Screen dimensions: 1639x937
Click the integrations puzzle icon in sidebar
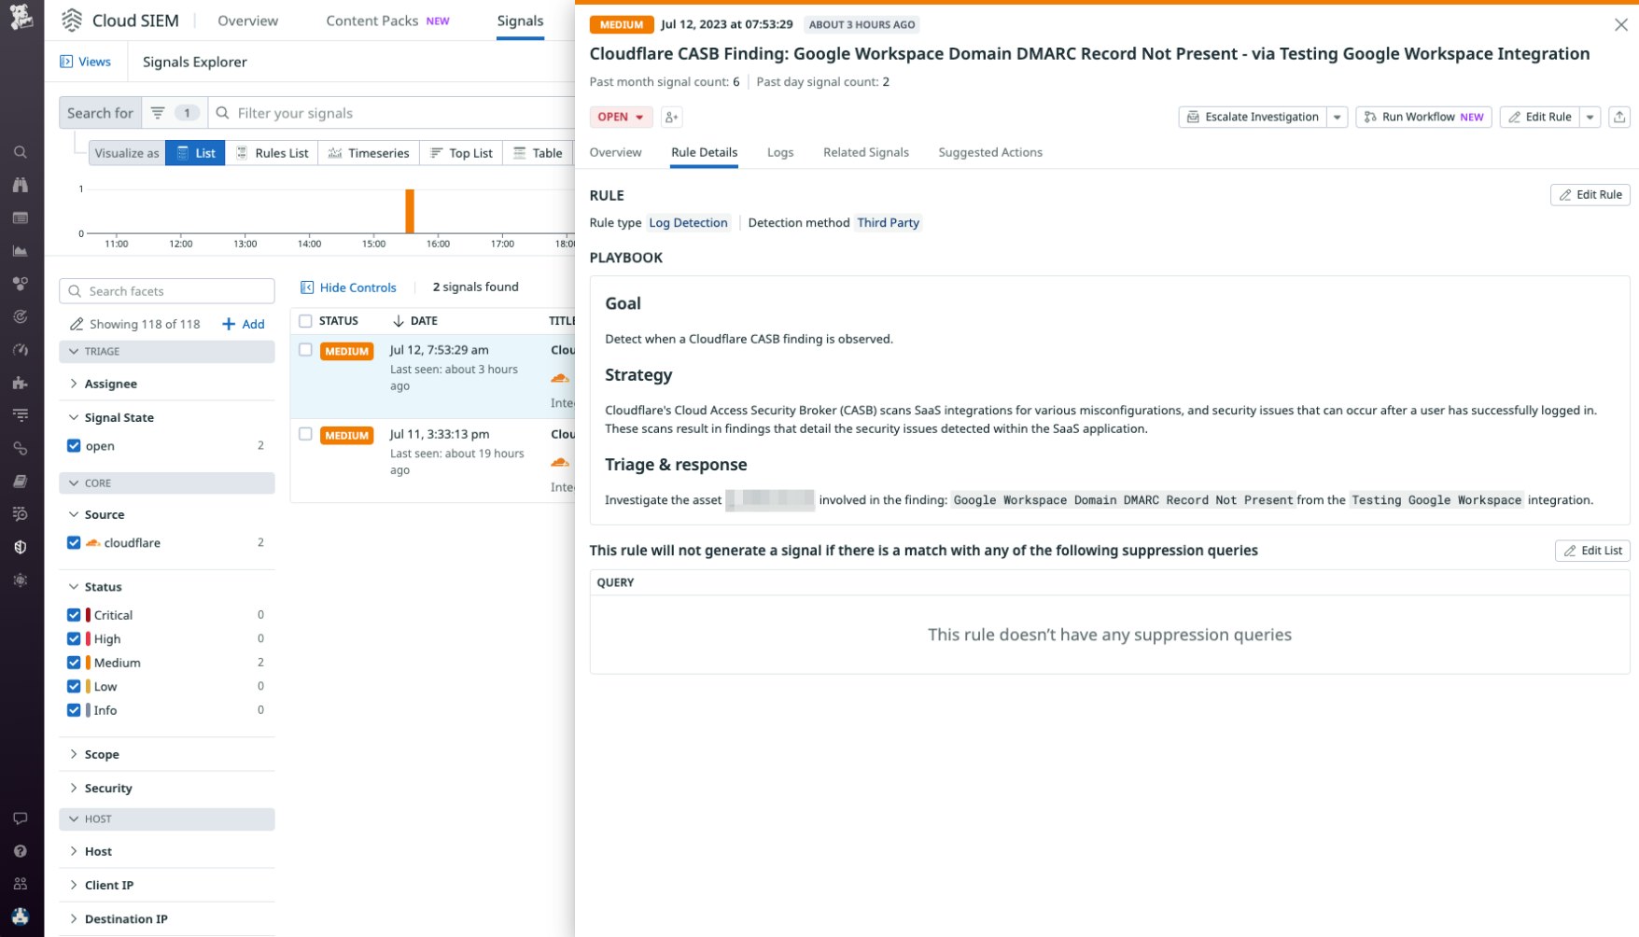21,383
